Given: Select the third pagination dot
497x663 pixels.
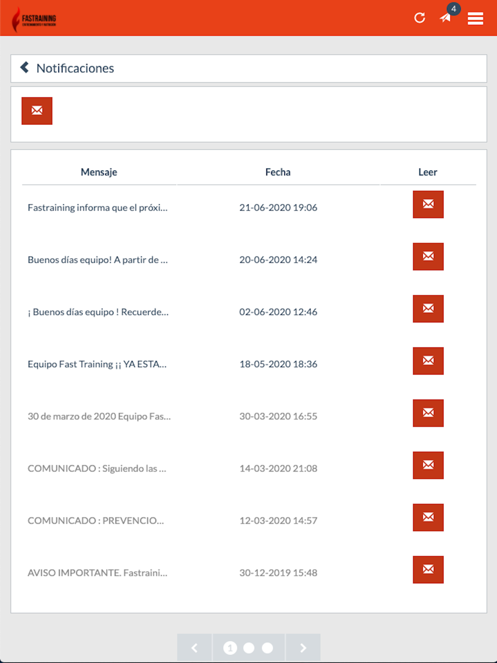Looking at the screenshot, I should (x=267, y=648).
